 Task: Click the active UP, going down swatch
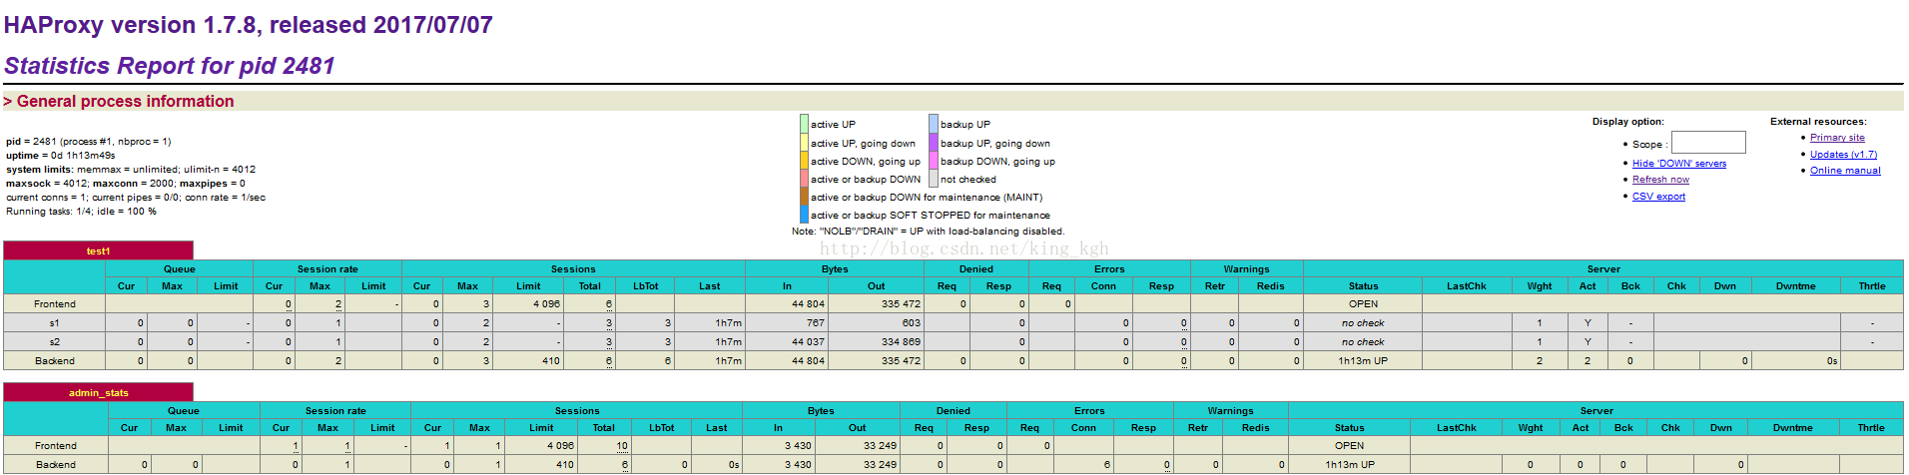804,143
